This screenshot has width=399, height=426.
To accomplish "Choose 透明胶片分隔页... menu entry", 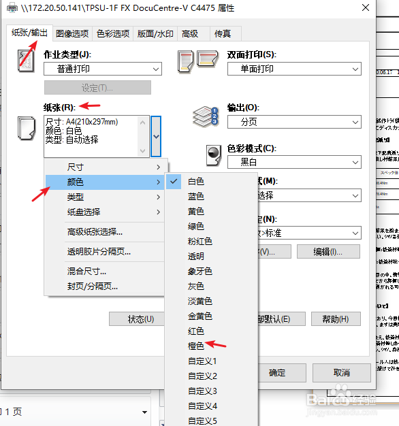I will 106,252.
